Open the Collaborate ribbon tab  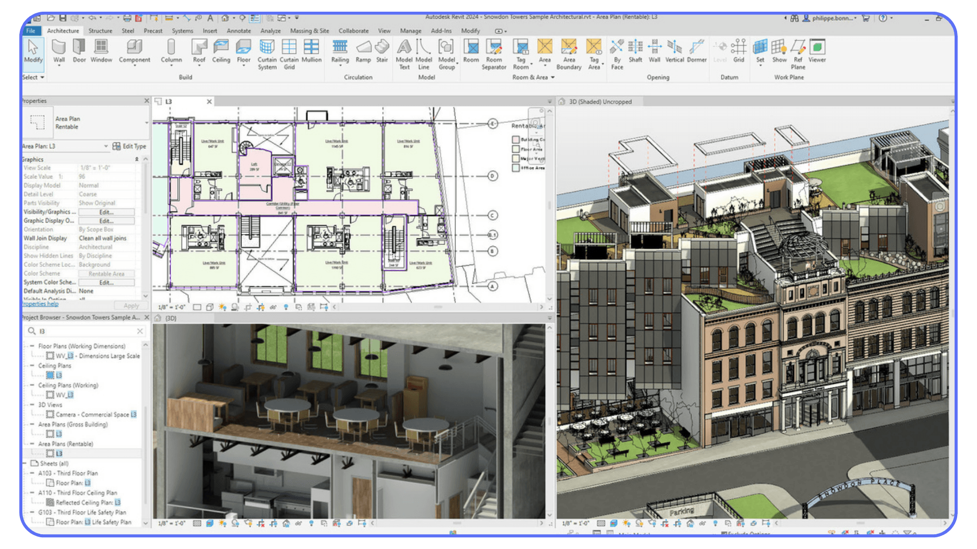(x=353, y=31)
